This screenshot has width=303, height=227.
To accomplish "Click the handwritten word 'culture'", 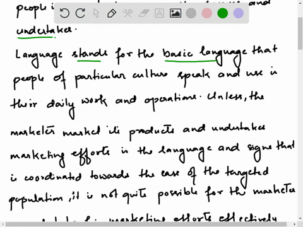I will click(x=150, y=74).
